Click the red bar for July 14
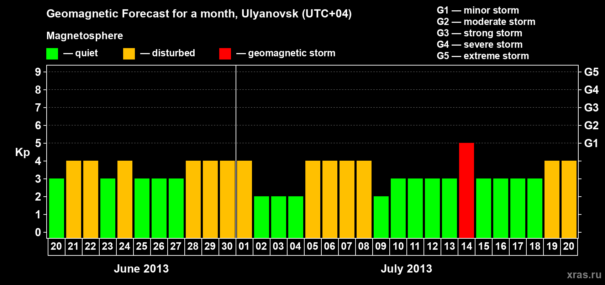Image resolution: width=605 pixels, height=285 pixels. tap(467, 190)
